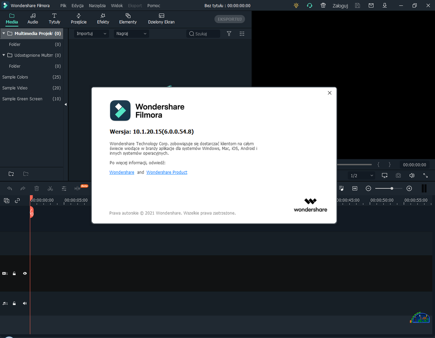Viewport: 435px width, 338px height.
Task: Toggle video track 1 visibility eye
Action: pyautogui.click(x=24, y=273)
